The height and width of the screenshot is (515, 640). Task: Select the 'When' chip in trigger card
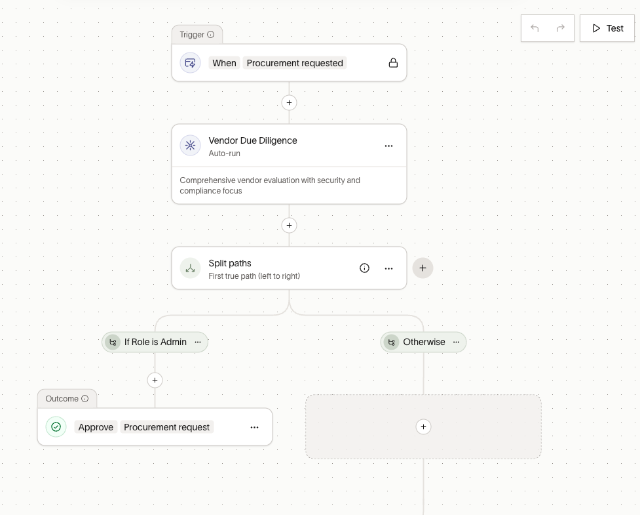click(x=224, y=63)
